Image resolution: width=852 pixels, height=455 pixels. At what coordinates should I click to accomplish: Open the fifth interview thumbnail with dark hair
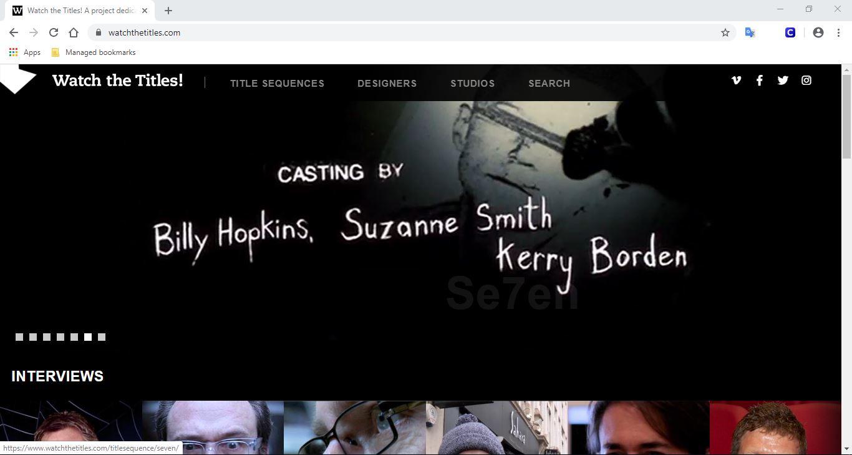[639, 428]
